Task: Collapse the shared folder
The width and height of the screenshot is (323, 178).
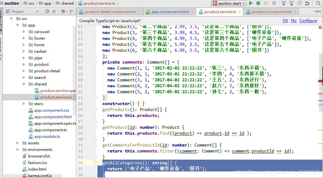Action: [24, 84]
